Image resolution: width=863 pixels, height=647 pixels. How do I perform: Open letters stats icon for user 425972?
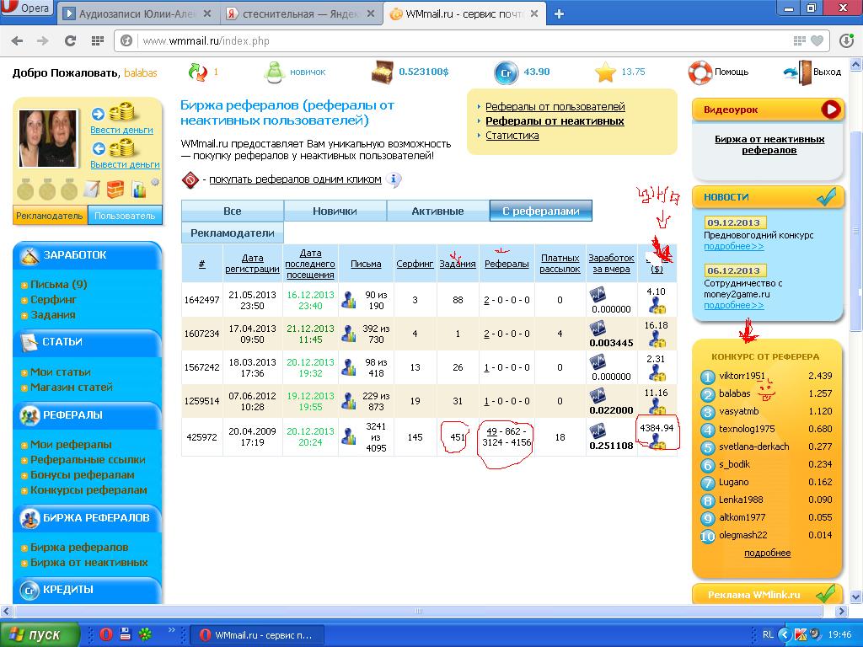tap(348, 437)
